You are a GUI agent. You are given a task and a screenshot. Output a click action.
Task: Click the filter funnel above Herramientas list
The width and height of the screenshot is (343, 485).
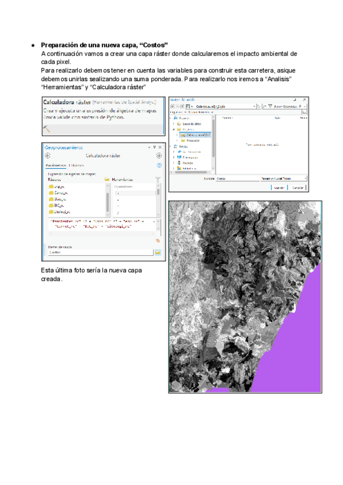(158, 180)
